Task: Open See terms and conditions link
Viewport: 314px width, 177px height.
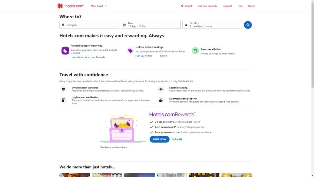Action: [113, 147]
